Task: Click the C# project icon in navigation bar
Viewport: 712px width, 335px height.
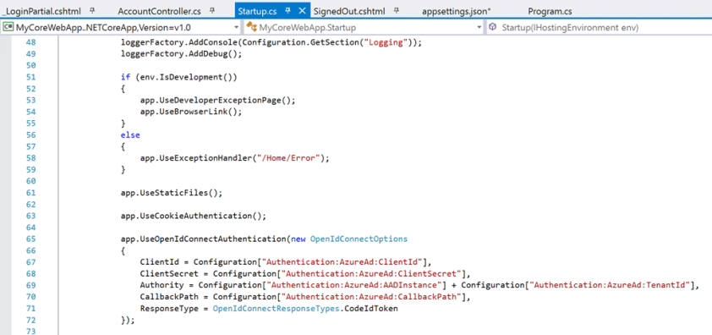Action: click(8, 27)
